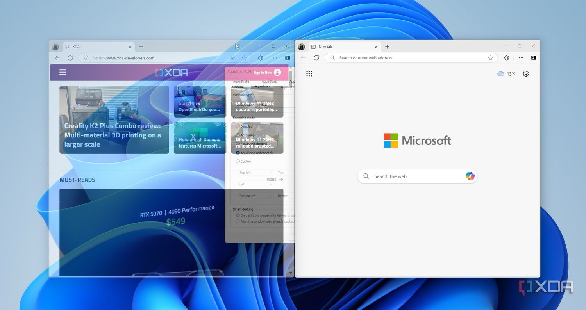Open Extensions in the New tab window
The height and width of the screenshot is (310, 586).
click(507, 58)
